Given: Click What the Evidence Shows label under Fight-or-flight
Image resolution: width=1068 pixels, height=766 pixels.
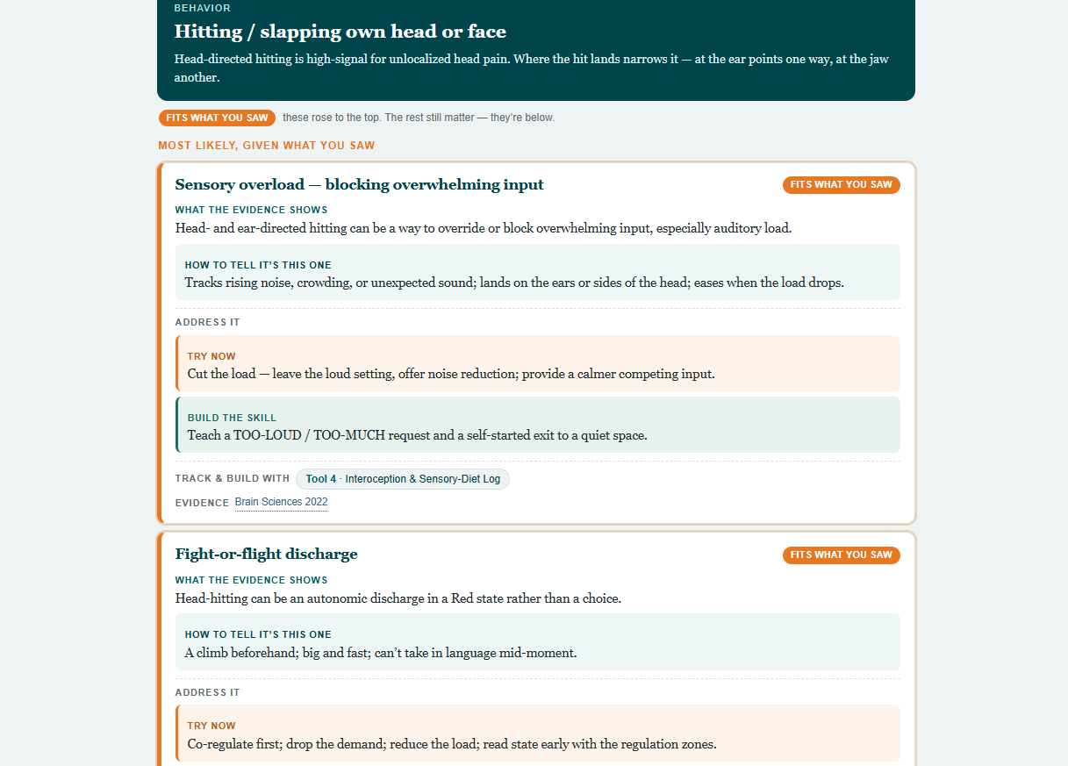Looking at the screenshot, I should pos(251,580).
